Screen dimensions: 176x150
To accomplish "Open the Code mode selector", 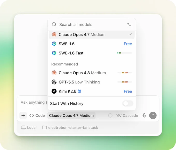I will pyautogui.click(x=37, y=115).
